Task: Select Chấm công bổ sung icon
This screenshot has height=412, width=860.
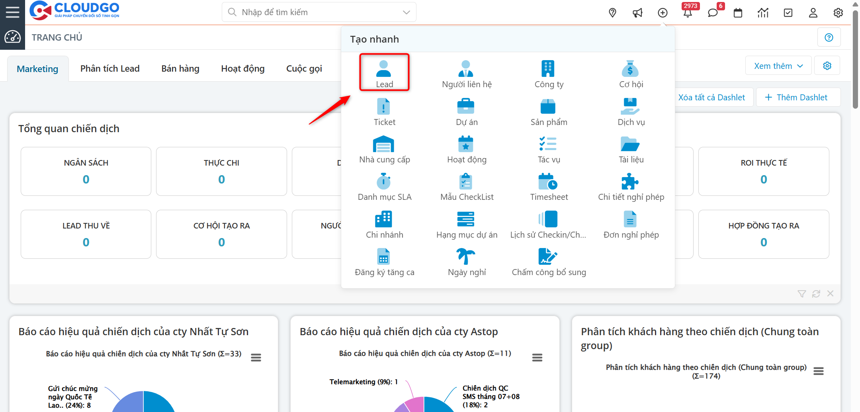Action: (548, 257)
